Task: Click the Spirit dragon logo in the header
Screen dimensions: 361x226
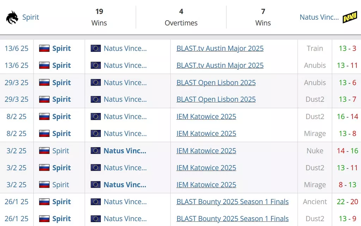Action: pyautogui.click(x=12, y=17)
